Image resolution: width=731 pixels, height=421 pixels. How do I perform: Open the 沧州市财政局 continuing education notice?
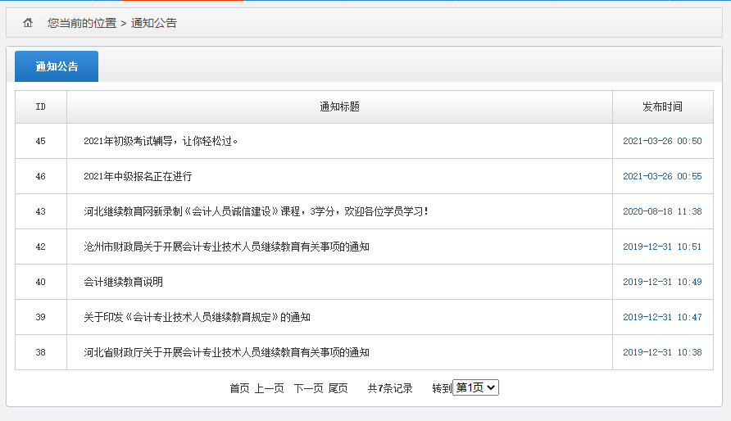[x=226, y=247]
